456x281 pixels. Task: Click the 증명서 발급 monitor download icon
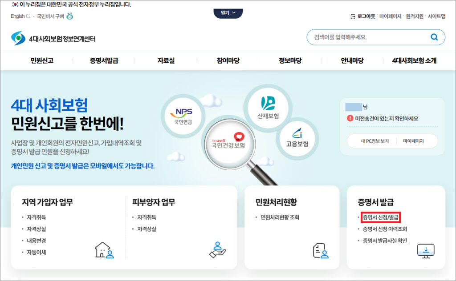[x=426, y=251]
